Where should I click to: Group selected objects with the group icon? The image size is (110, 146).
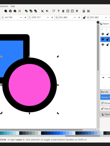pyautogui.click(x=43, y=11)
